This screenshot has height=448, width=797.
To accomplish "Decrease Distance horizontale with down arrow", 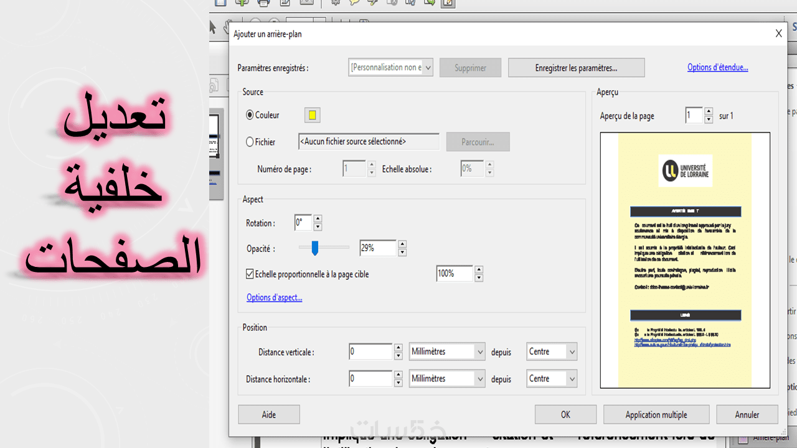I will (x=398, y=383).
